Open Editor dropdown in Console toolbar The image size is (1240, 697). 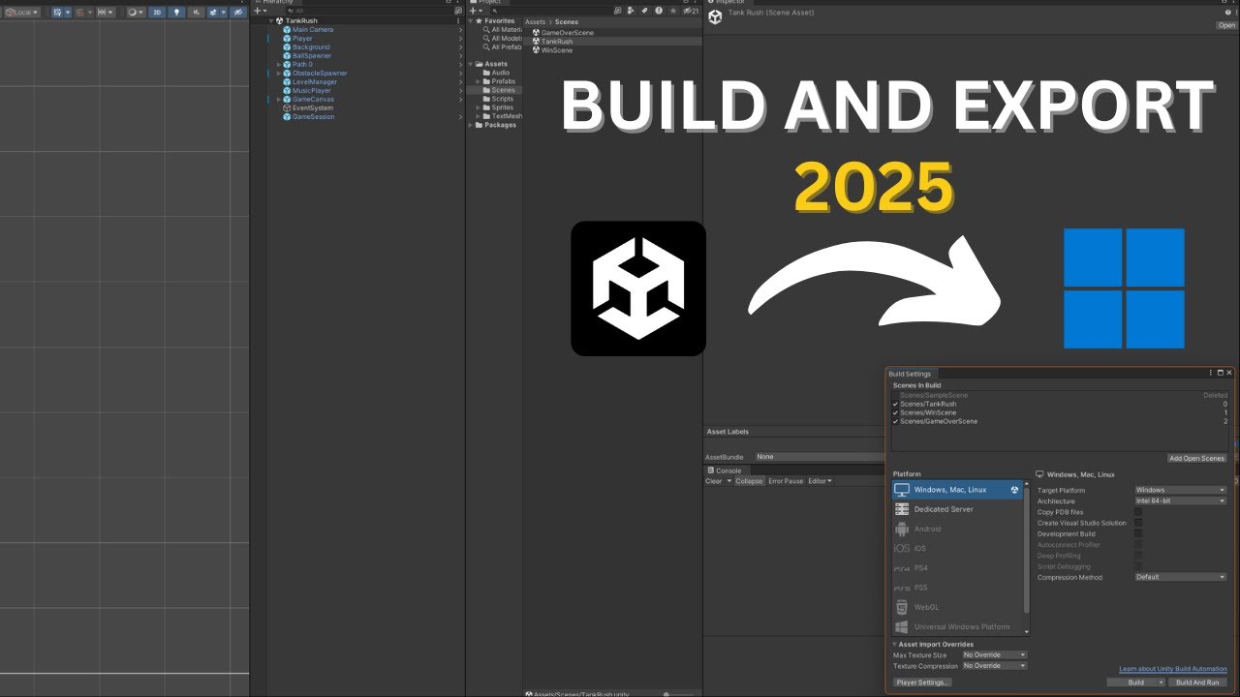pos(820,481)
